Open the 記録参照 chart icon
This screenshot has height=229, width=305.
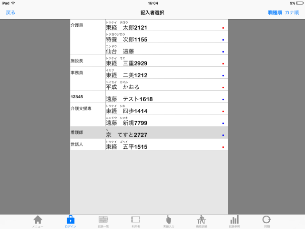[x=234, y=221]
